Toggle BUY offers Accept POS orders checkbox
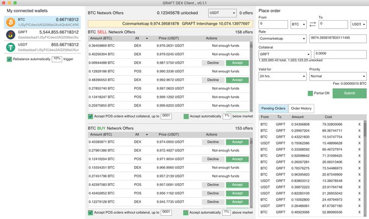 (91, 212)
